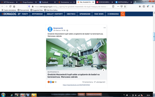Open Google Chrome from the taskbar
Screen dimensions: 155x97
click(x=17, y=95)
